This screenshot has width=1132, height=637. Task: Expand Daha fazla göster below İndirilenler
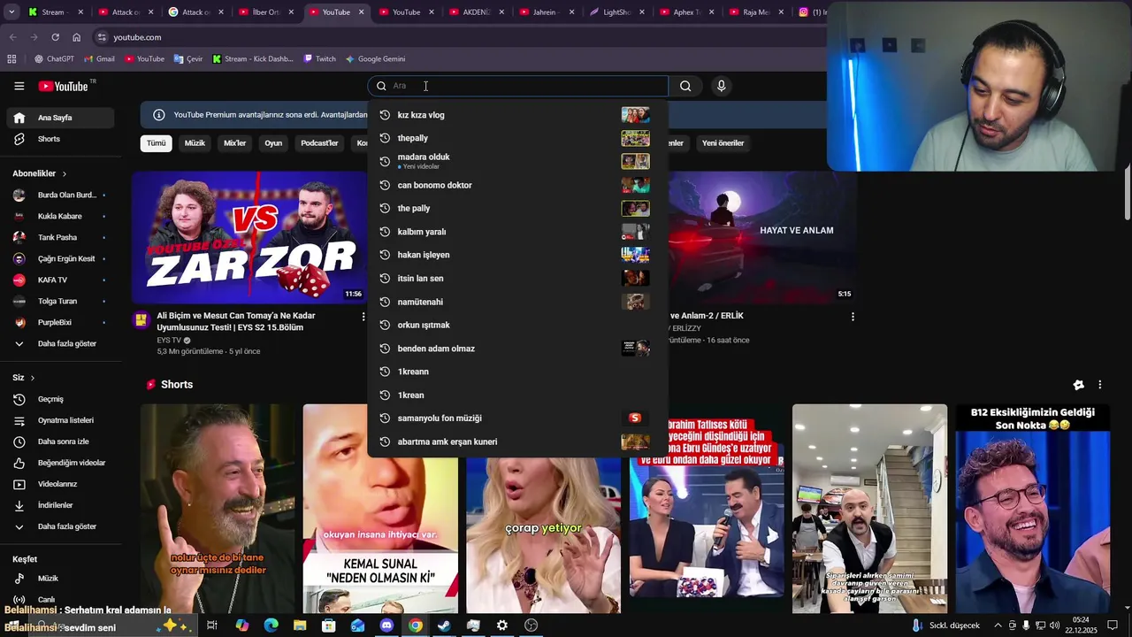click(x=58, y=526)
